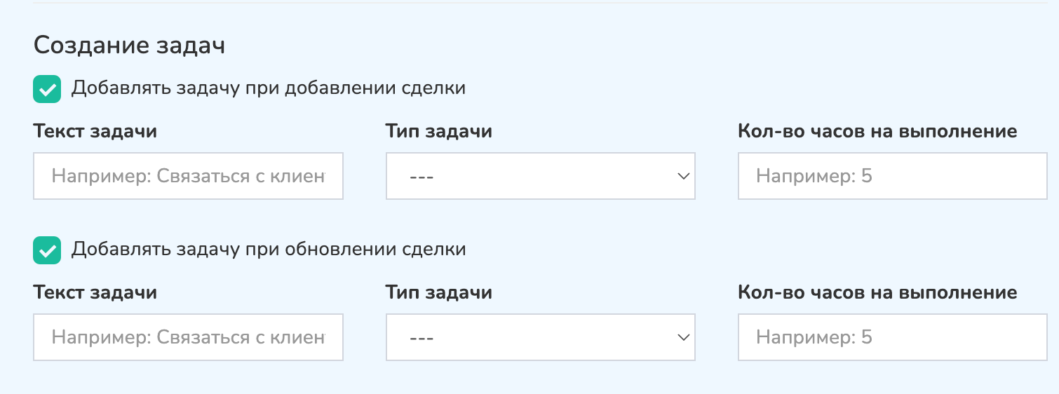Click chevron arrow of deal-update task type select

684,337
